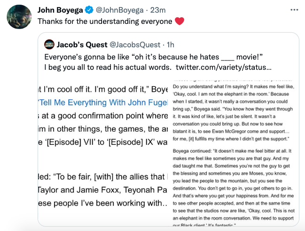Click the Jacob's Quest display name
Viewport: 305px width, 231px height.
tap(82, 45)
